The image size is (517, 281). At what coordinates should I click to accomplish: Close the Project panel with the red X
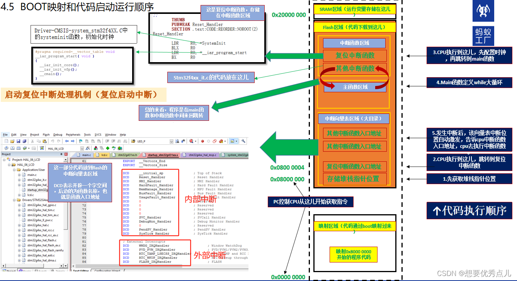click(x=66, y=154)
